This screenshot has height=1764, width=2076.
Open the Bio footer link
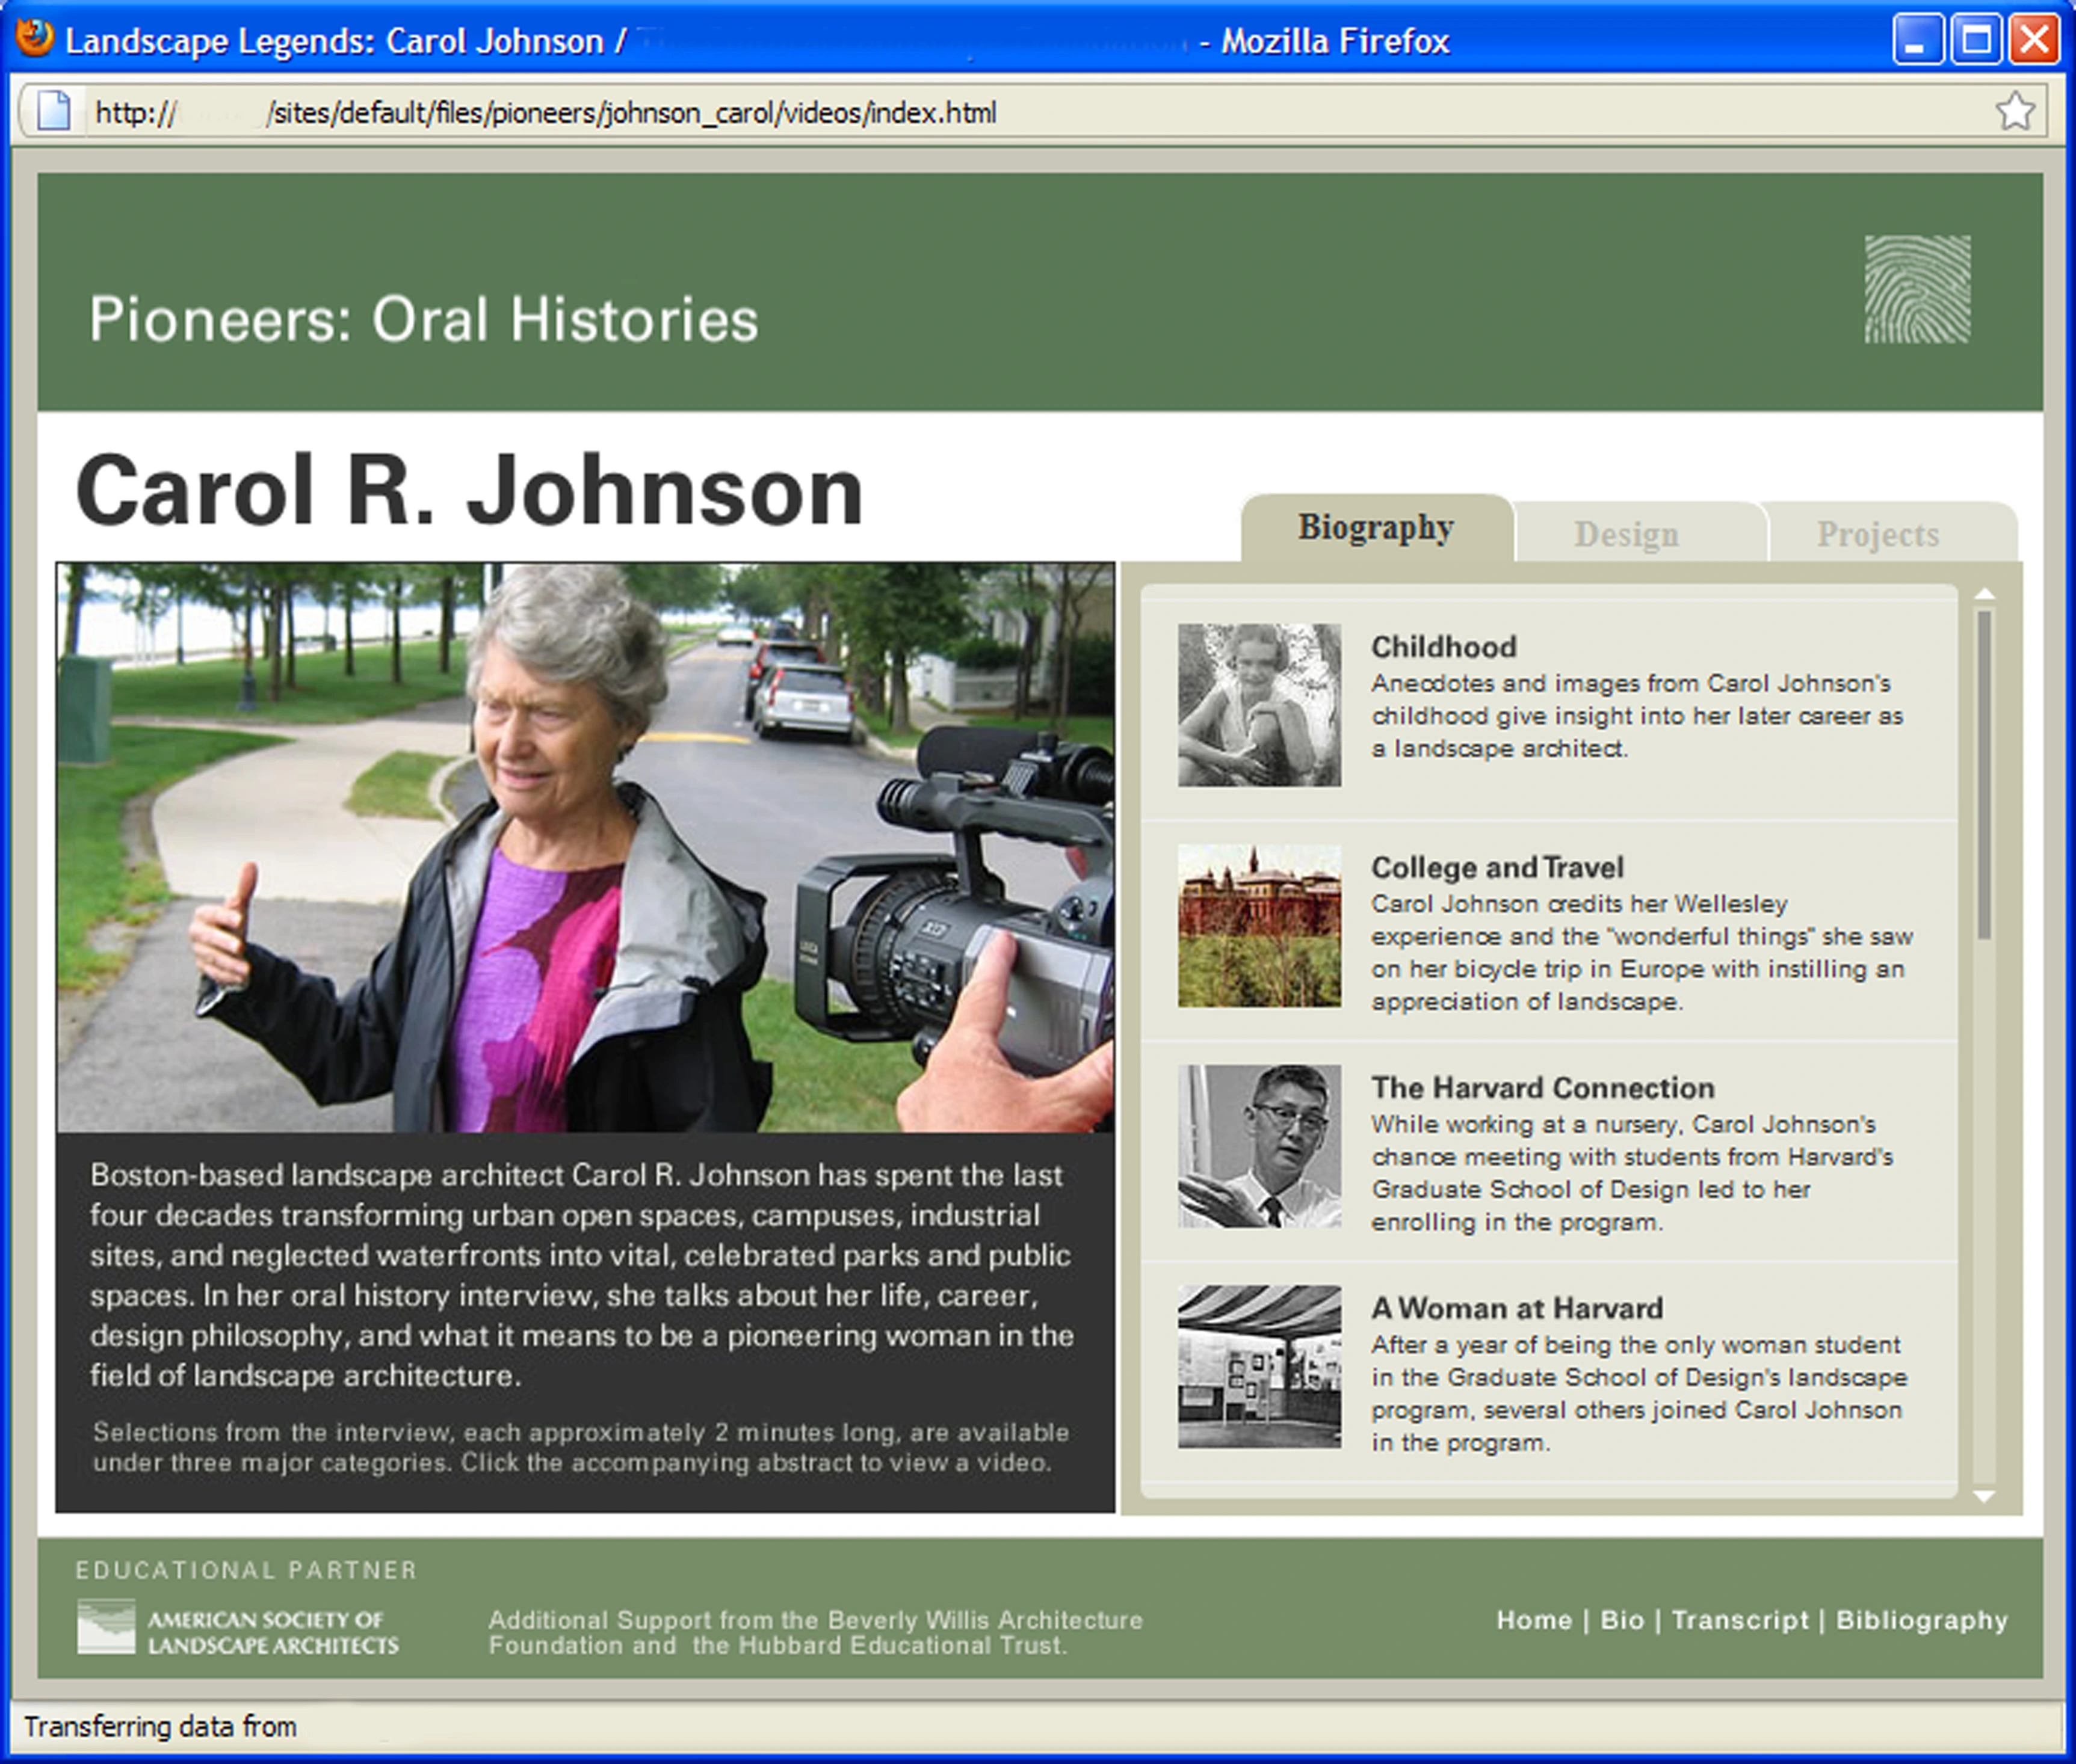1622,1620
